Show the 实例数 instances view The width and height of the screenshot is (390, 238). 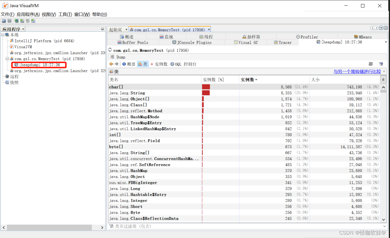159,64
